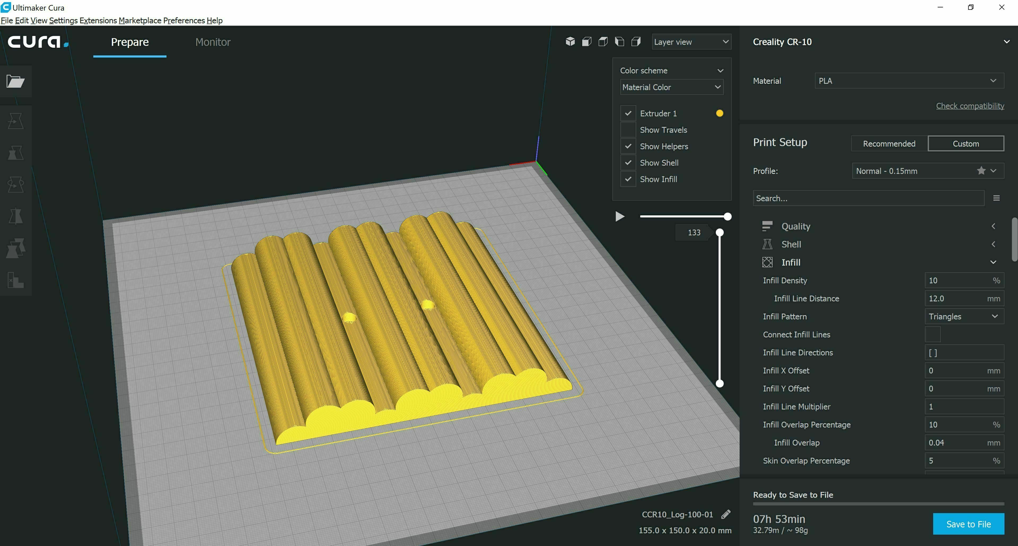Click the Open File folder icon

coord(16,81)
